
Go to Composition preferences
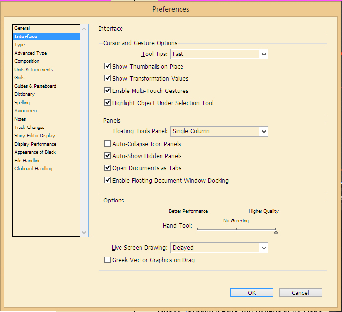(x=46, y=61)
